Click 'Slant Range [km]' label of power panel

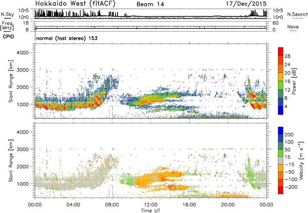click(11, 81)
